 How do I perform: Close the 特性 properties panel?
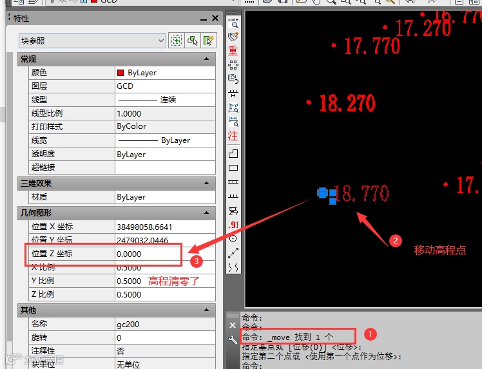[x=215, y=18]
